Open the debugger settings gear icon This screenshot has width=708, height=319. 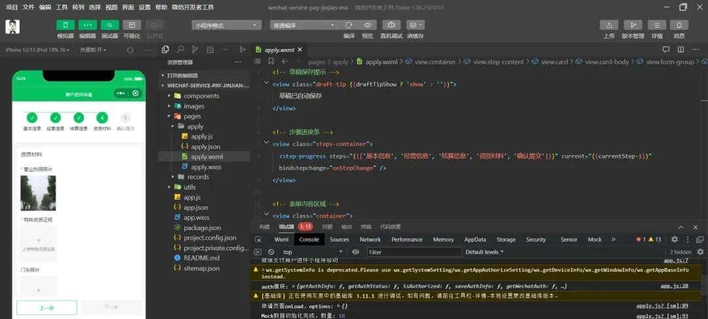tap(674, 240)
